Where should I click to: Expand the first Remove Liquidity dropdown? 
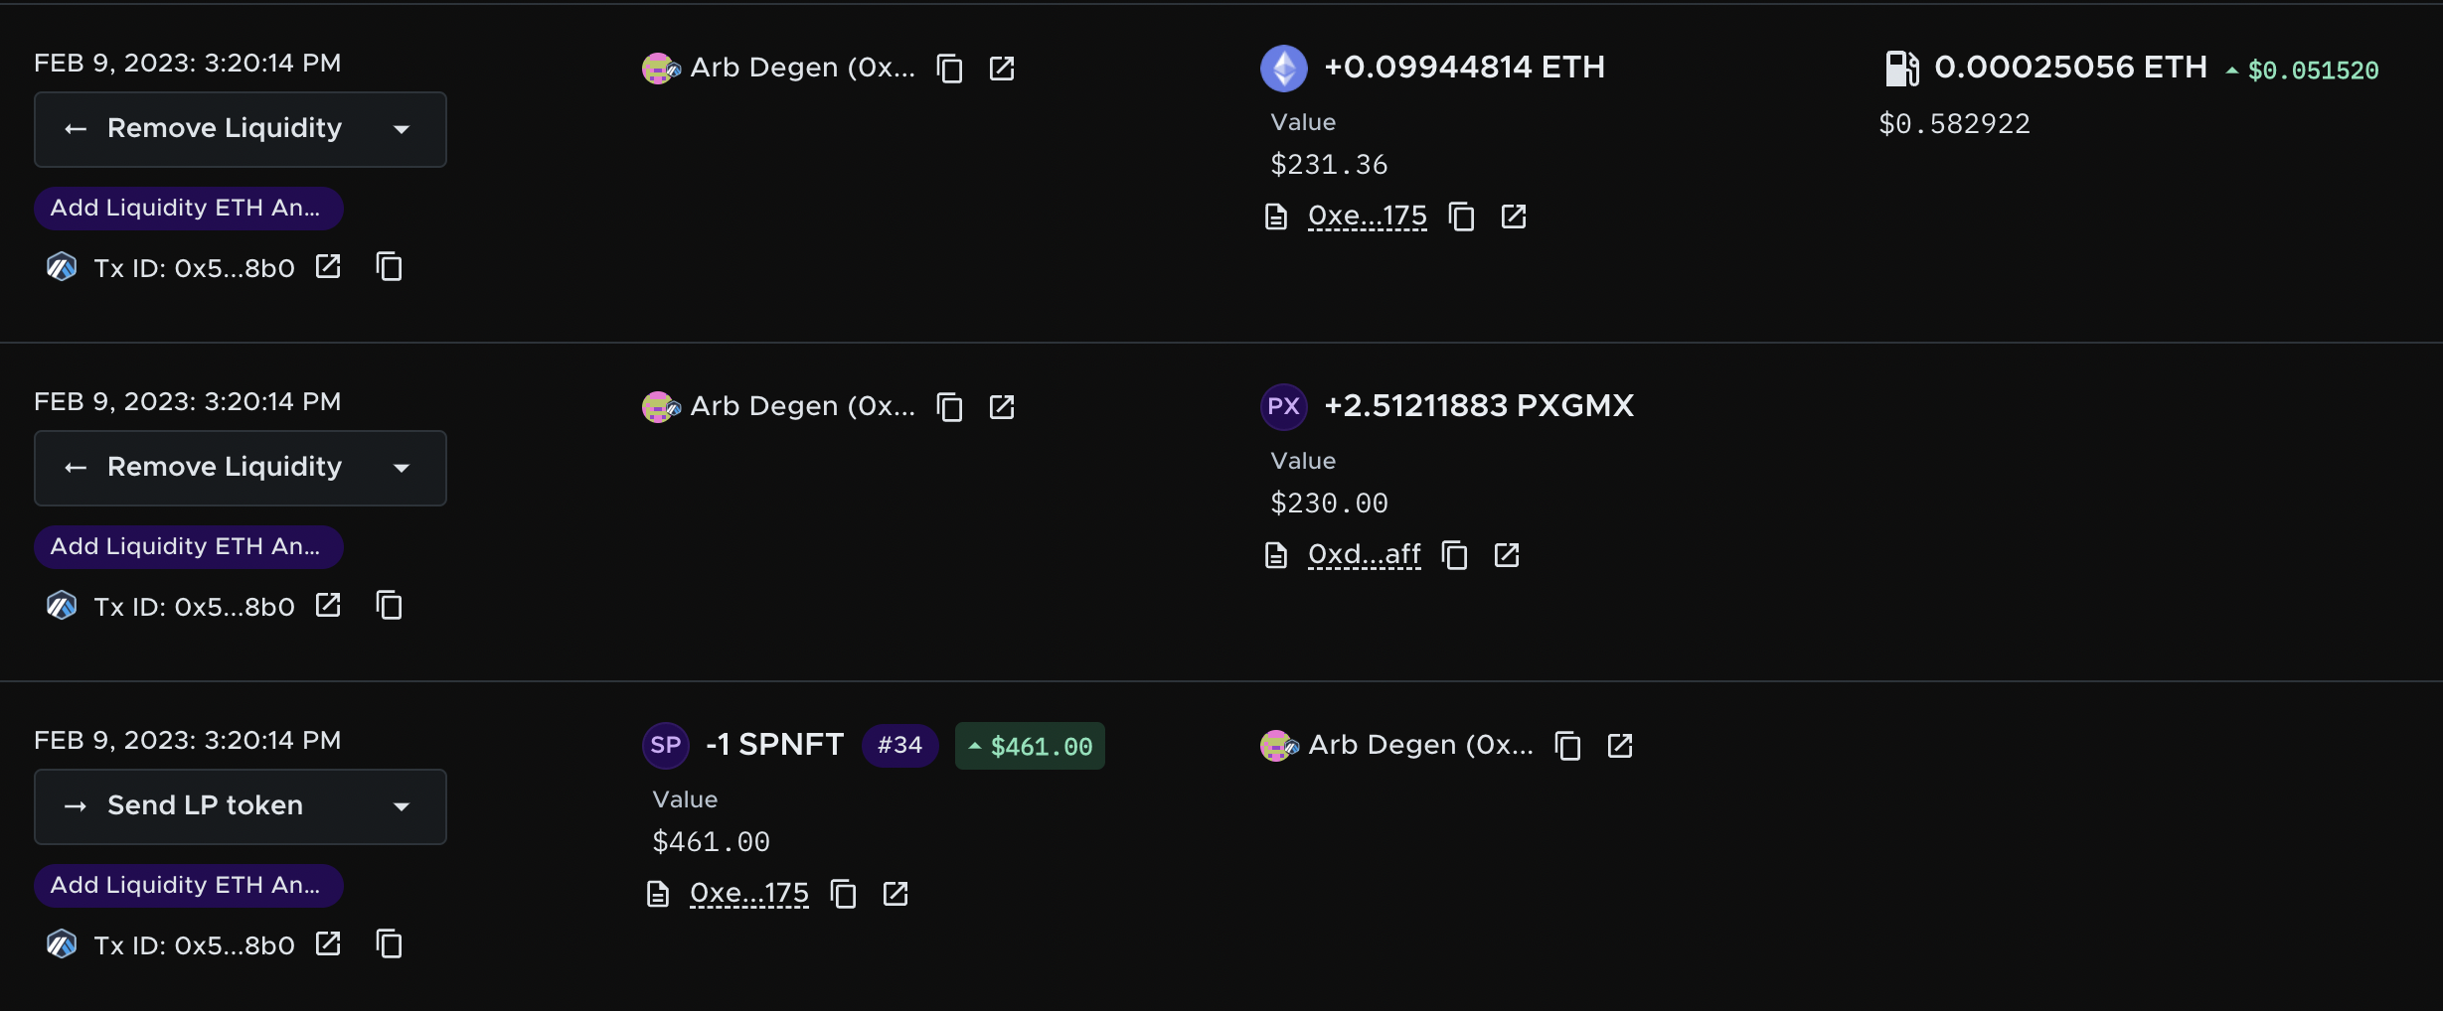pos(403,129)
